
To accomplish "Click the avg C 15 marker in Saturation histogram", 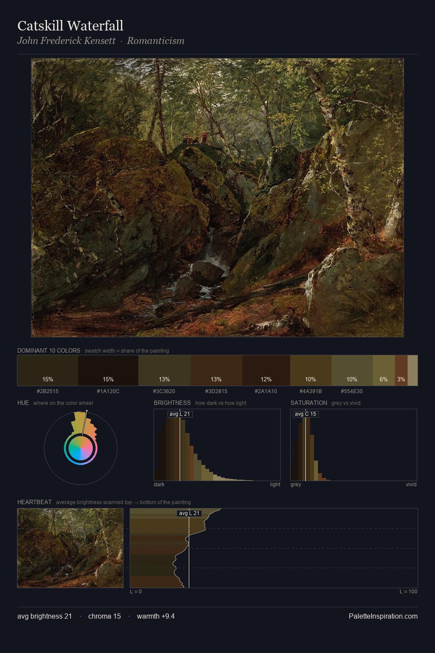I will [305, 414].
